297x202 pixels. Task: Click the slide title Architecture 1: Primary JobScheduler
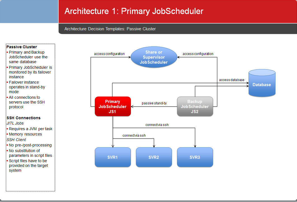coord(134,11)
